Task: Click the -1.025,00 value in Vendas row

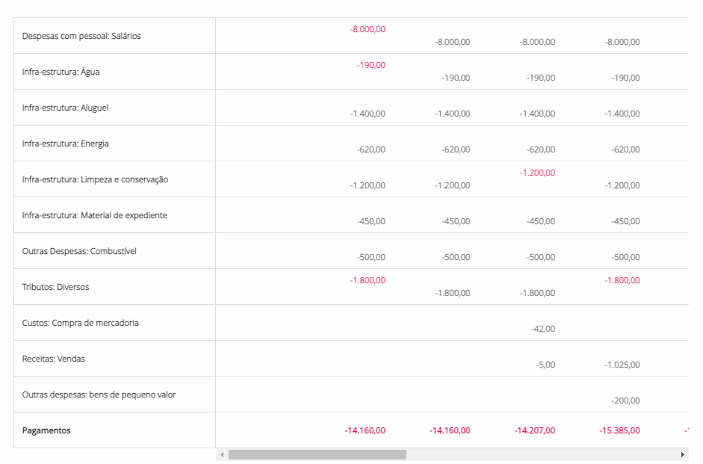Action: pyautogui.click(x=622, y=365)
